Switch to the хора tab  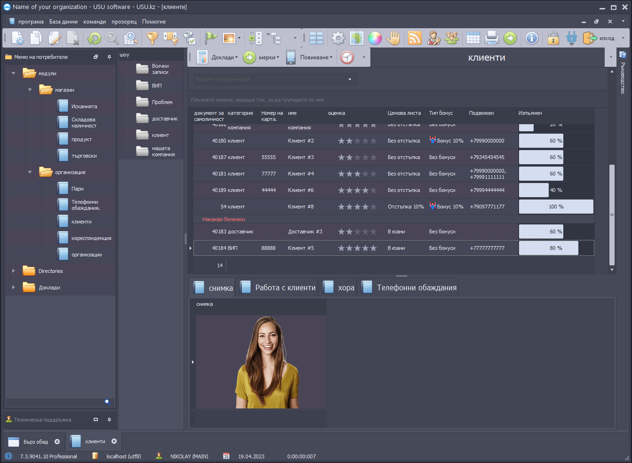point(338,287)
